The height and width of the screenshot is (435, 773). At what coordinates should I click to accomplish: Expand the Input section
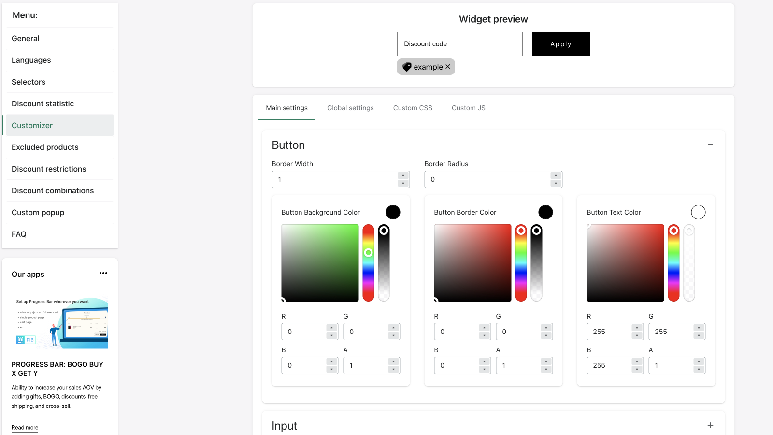(x=711, y=425)
